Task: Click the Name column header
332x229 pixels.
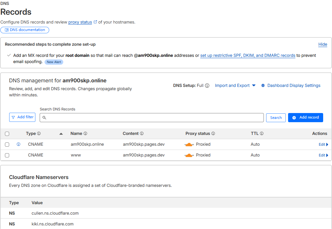Action: (76, 134)
